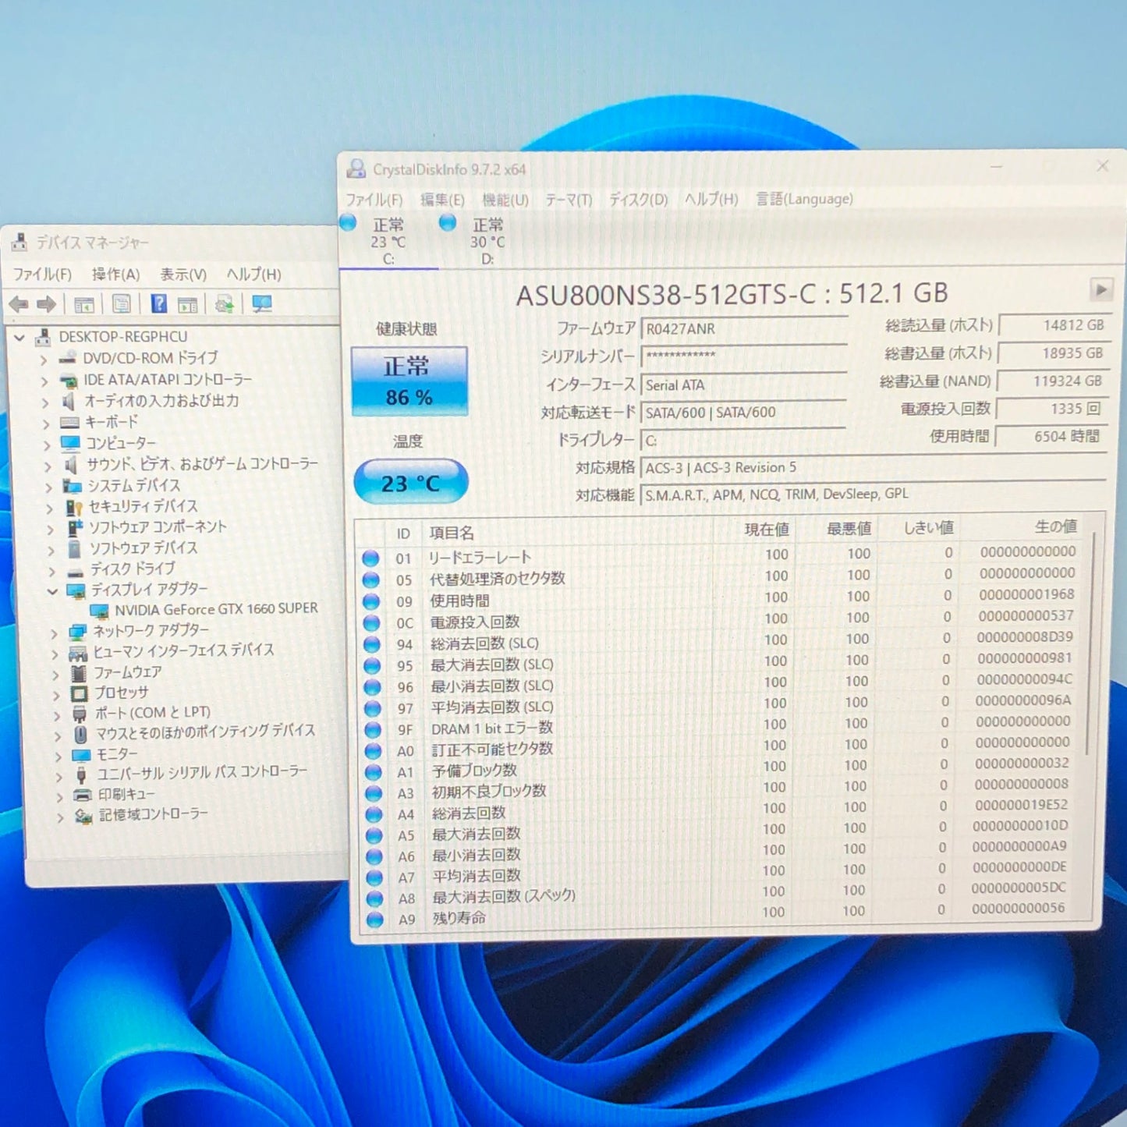Collapse the DESKTOP-REGPHCU root node

point(19,338)
